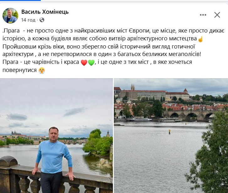Click the green heart emoji in text
228x193 pixels.
coord(91,63)
